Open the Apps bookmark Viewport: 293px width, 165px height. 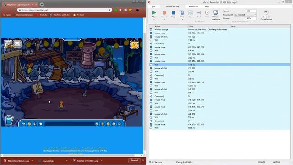point(7,15)
